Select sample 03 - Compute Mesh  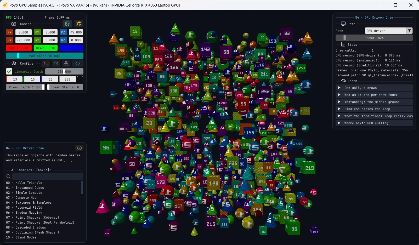tap(22, 198)
